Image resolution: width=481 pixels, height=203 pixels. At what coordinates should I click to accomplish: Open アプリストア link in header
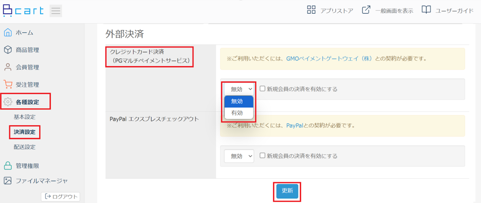[337, 11]
